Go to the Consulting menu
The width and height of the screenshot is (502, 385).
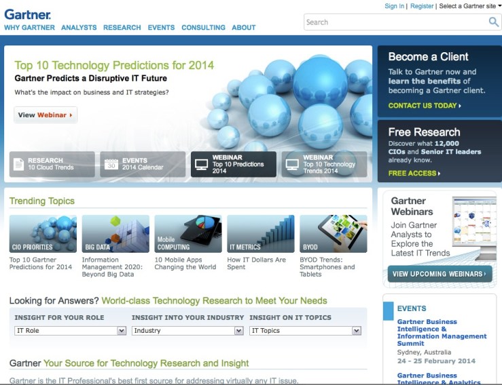203,28
